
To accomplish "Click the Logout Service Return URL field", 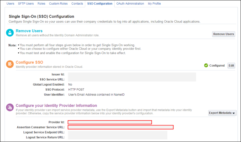I will [x=117, y=137].
